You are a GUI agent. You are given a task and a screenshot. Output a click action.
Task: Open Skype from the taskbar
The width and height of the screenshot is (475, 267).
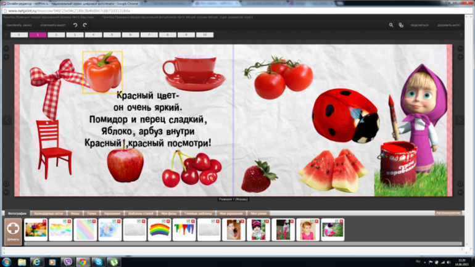98,261
